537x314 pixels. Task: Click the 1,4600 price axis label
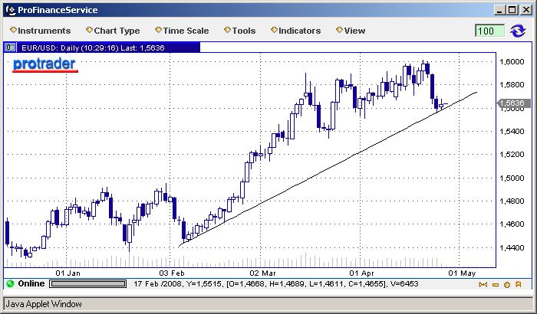click(512, 224)
